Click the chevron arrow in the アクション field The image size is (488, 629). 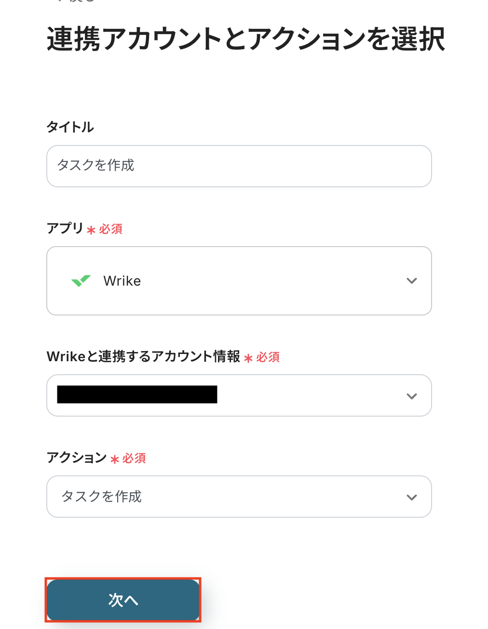tap(411, 497)
